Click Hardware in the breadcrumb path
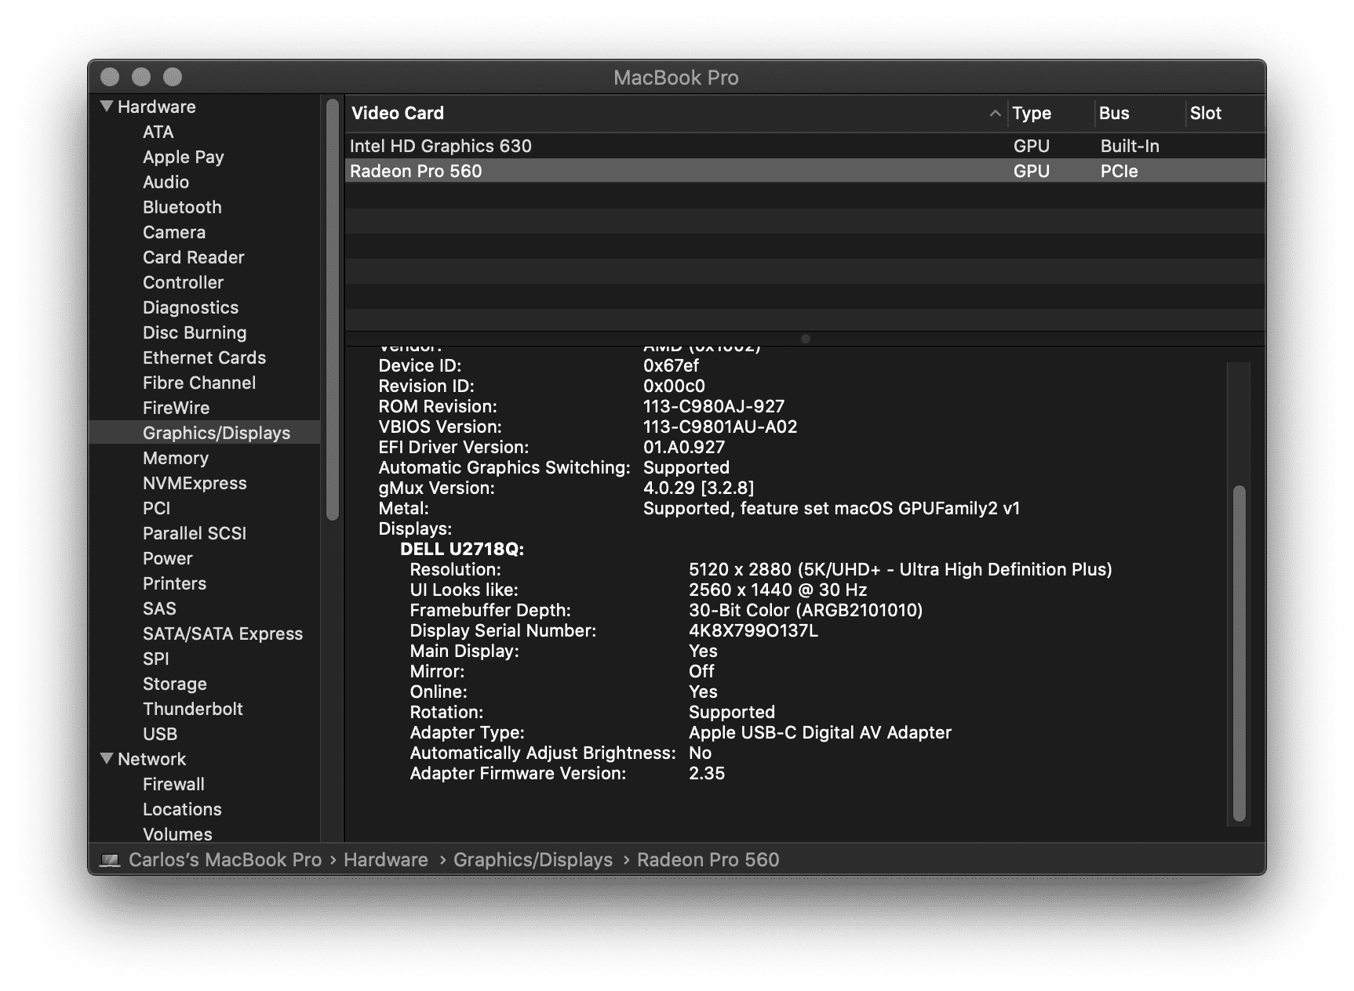Viewport: 1354px width, 991px height. (385, 860)
